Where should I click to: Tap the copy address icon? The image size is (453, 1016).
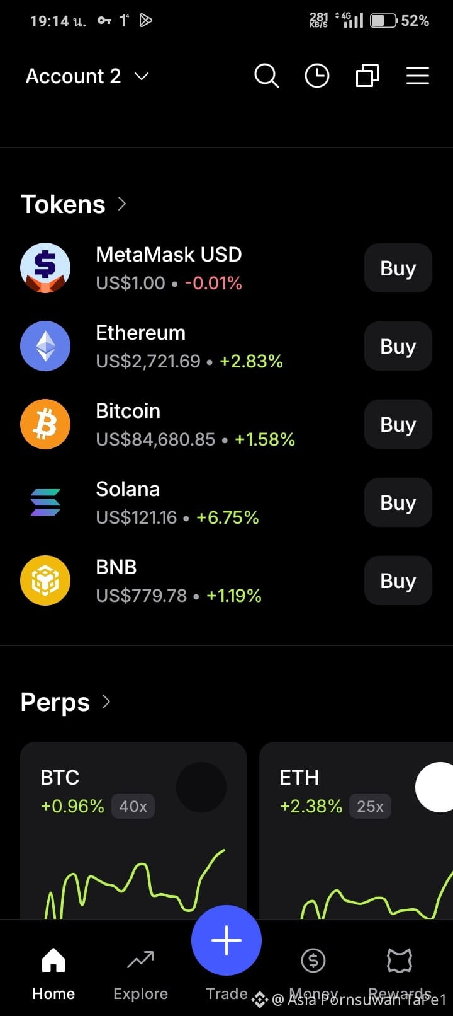[367, 76]
